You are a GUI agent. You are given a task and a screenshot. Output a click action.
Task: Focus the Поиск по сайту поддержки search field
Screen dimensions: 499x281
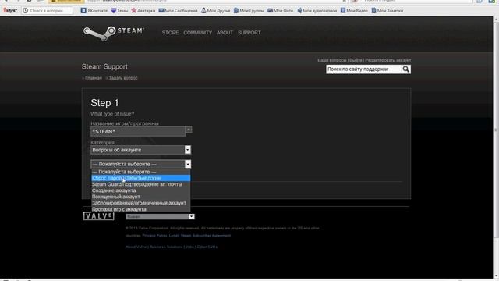[x=364, y=69]
